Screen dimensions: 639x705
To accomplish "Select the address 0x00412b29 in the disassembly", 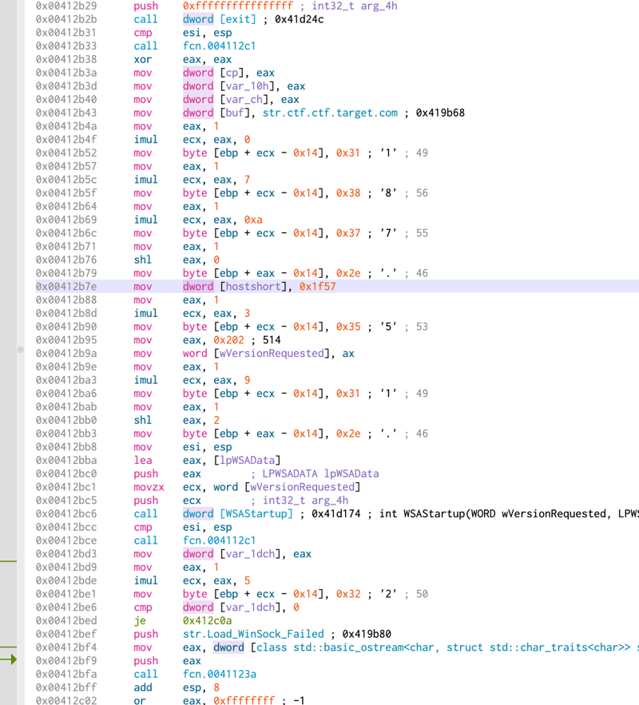I will point(66,6).
